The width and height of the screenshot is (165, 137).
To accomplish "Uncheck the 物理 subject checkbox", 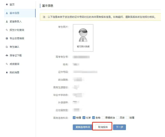I will pyautogui.click(x=74, y=117).
